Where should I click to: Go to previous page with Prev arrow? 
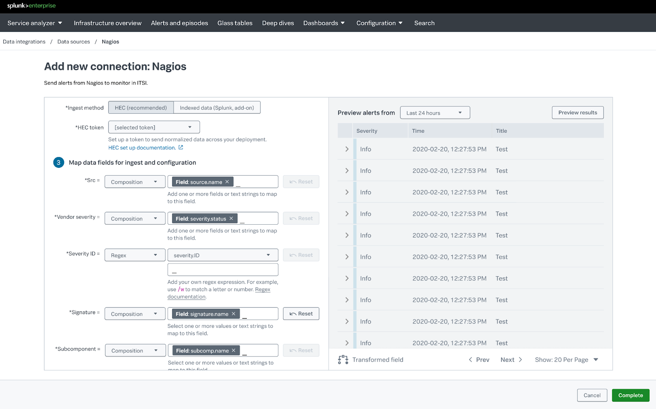(x=479, y=360)
